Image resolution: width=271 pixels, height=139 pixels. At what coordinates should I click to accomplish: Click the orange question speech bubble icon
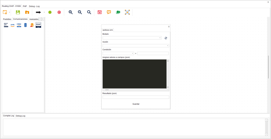109,12
